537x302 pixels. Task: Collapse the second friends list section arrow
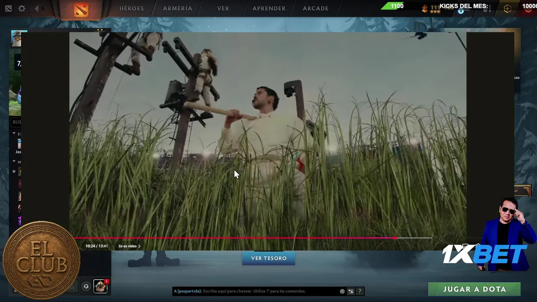tap(14, 161)
